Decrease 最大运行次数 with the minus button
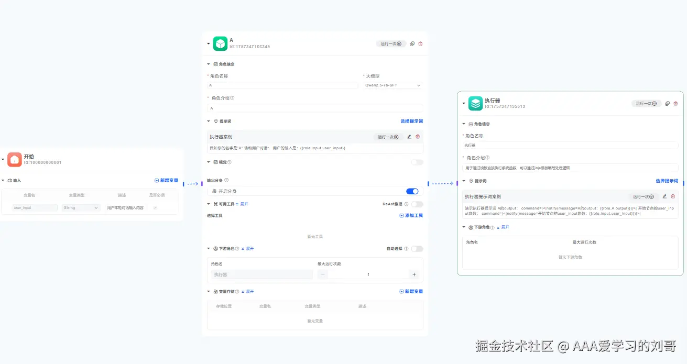The height and width of the screenshot is (364, 687). [323, 274]
